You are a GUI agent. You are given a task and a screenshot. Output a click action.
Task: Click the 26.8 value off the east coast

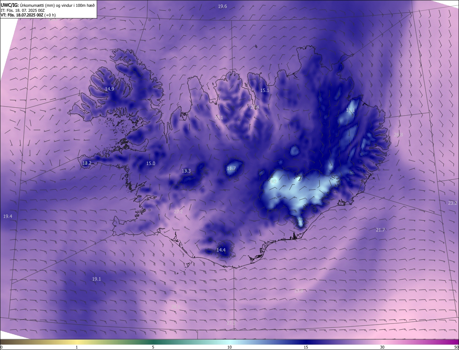(x=398, y=135)
